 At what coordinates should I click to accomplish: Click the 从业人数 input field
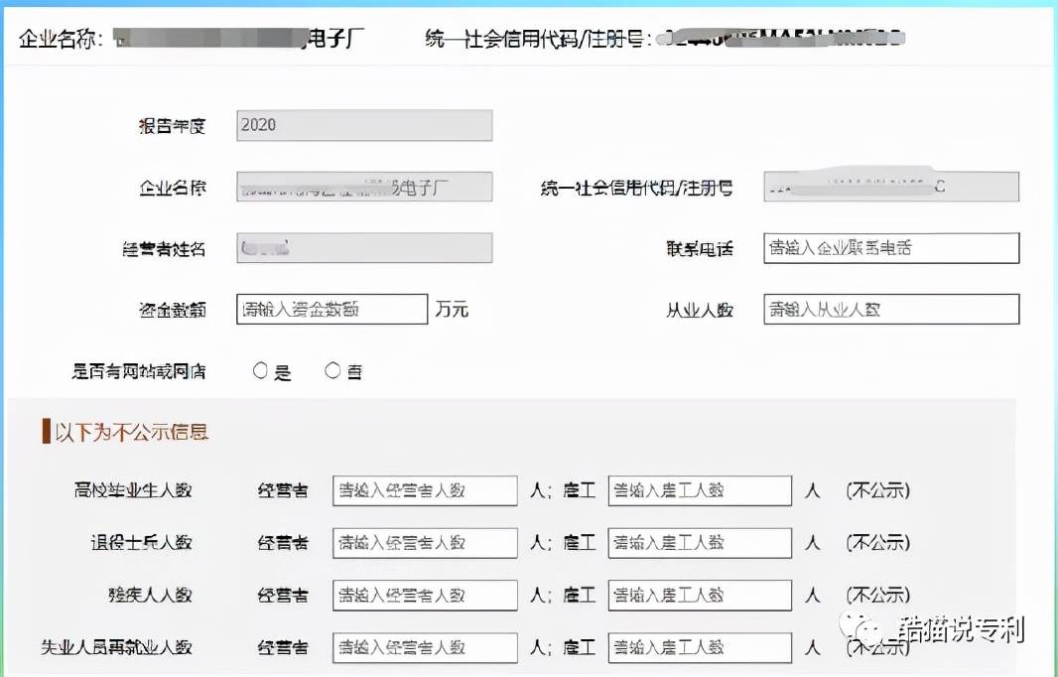point(890,309)
